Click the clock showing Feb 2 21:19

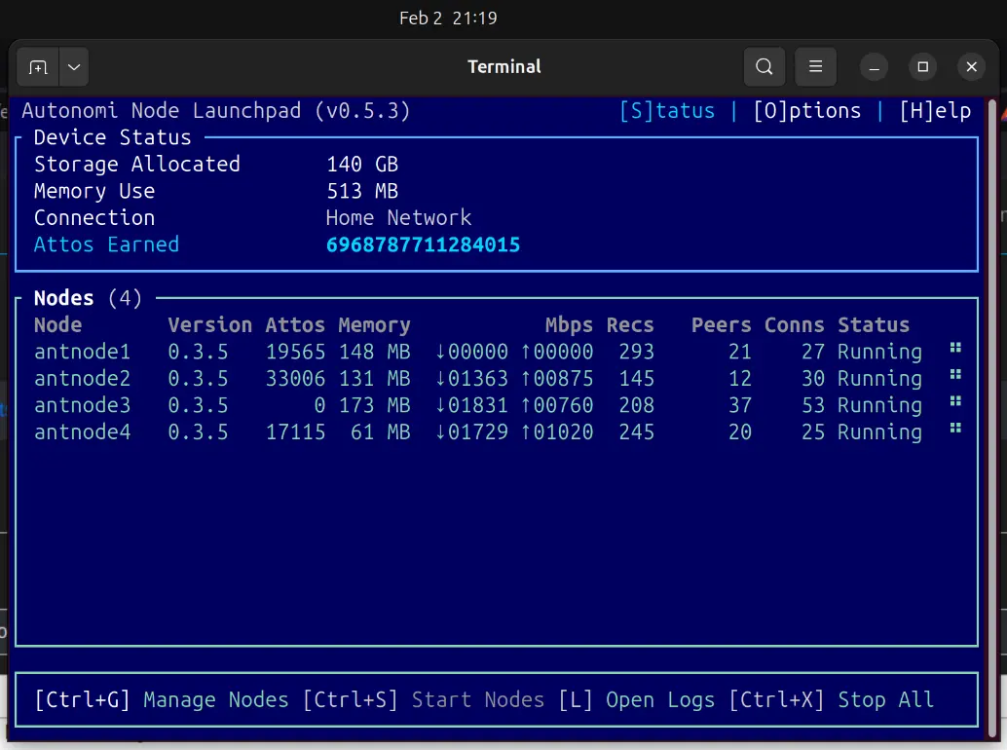pyautogui.click(x=448, y=18)
